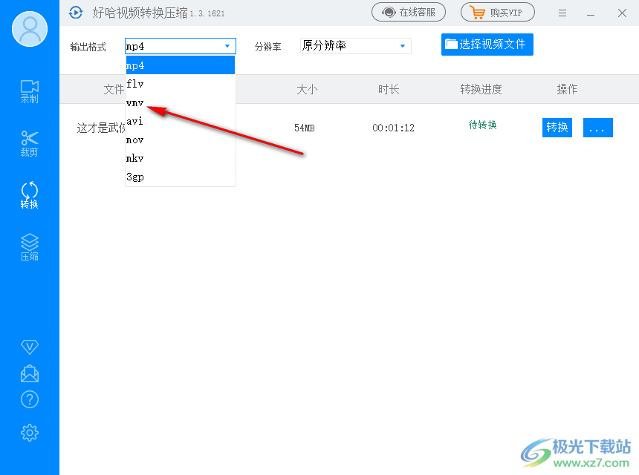Pick mov from the format list
Screen dimensions: 639x475
pyautogui.click(x=180, y=140)
